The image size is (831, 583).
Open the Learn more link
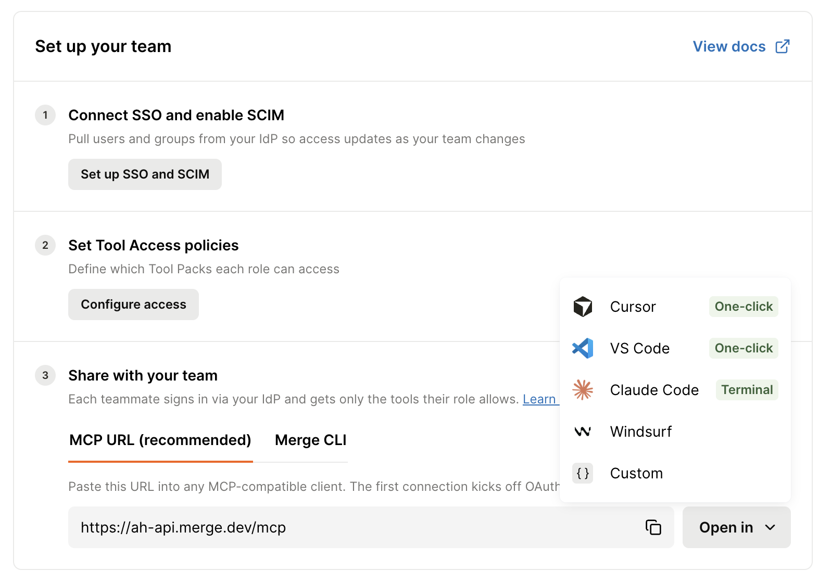coord(540,399)
